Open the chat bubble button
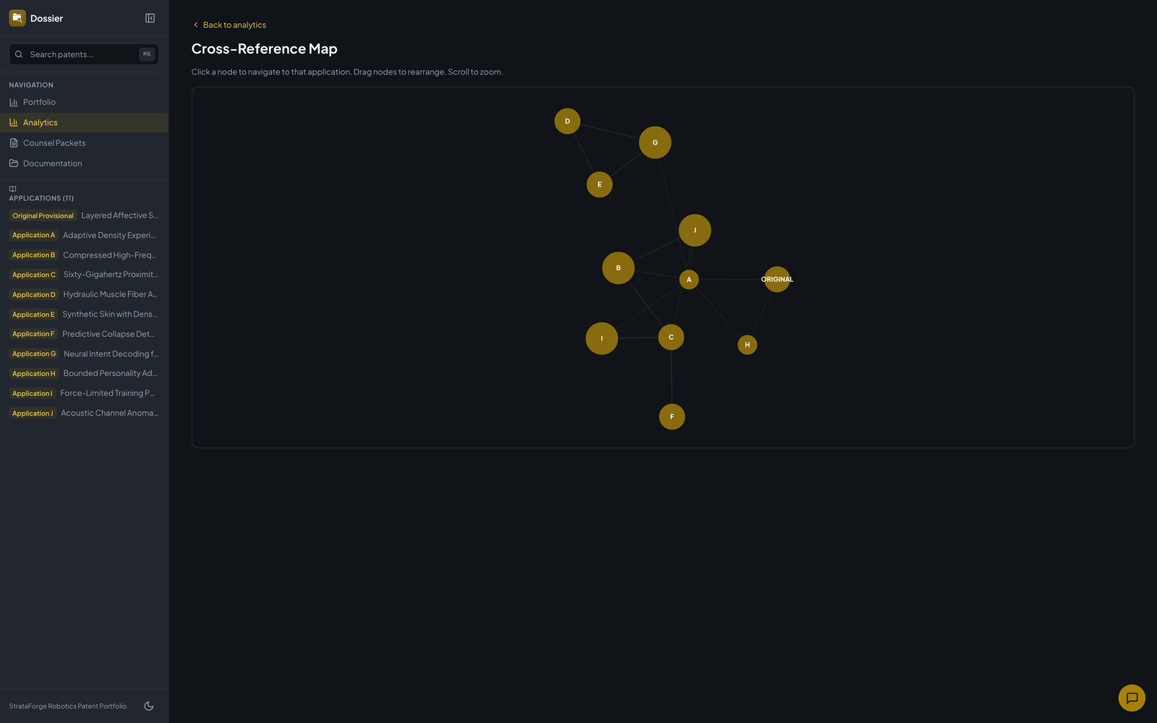Image resolution: width=1157 pixels, height=723 pixels. coord(1132,698)
